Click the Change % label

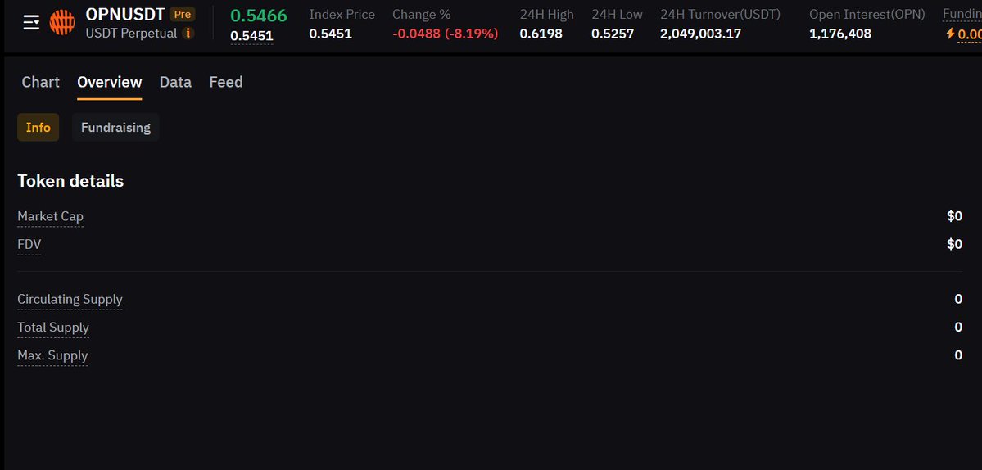coord(422,15)
